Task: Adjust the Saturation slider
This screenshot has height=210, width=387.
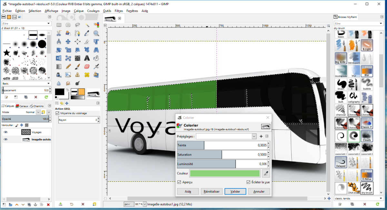Action: click(222, 155)
